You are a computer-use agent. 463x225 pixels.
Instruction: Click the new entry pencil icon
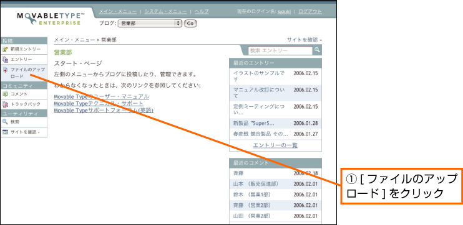pyautogui.click(x=5, y=49)
